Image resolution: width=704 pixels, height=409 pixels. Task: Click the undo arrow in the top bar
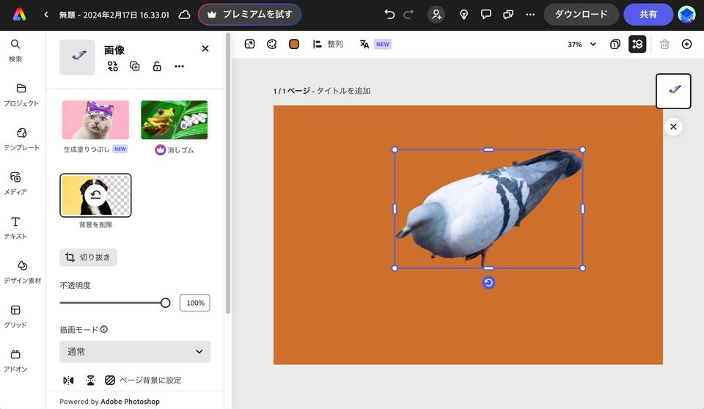click(x=389, y=15)
